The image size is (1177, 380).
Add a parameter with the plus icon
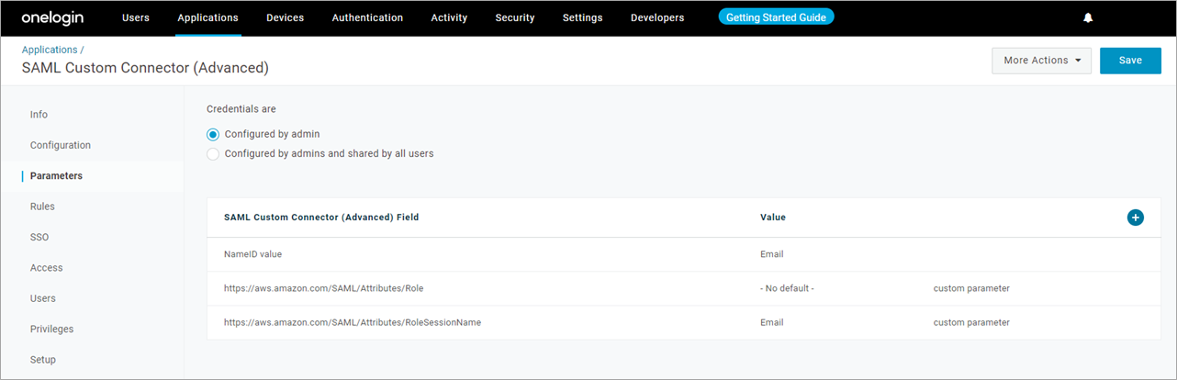(x=1136, y=218)
